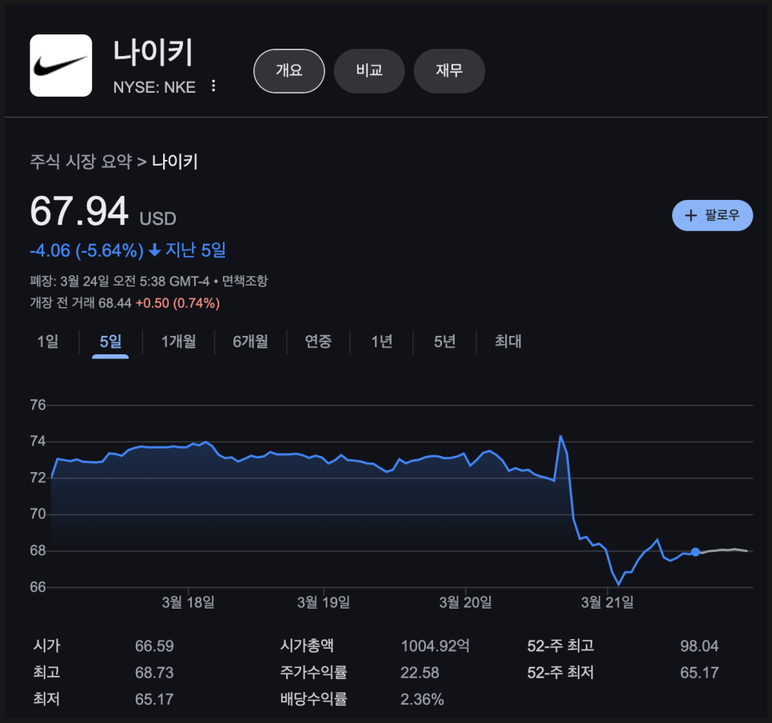Click the 시가 value 66.59
The height and width of the screenshot is (723, 772).
point(154,646)
